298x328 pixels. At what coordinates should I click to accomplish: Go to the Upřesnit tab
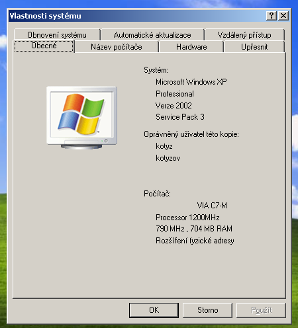[x=254, y=47]
